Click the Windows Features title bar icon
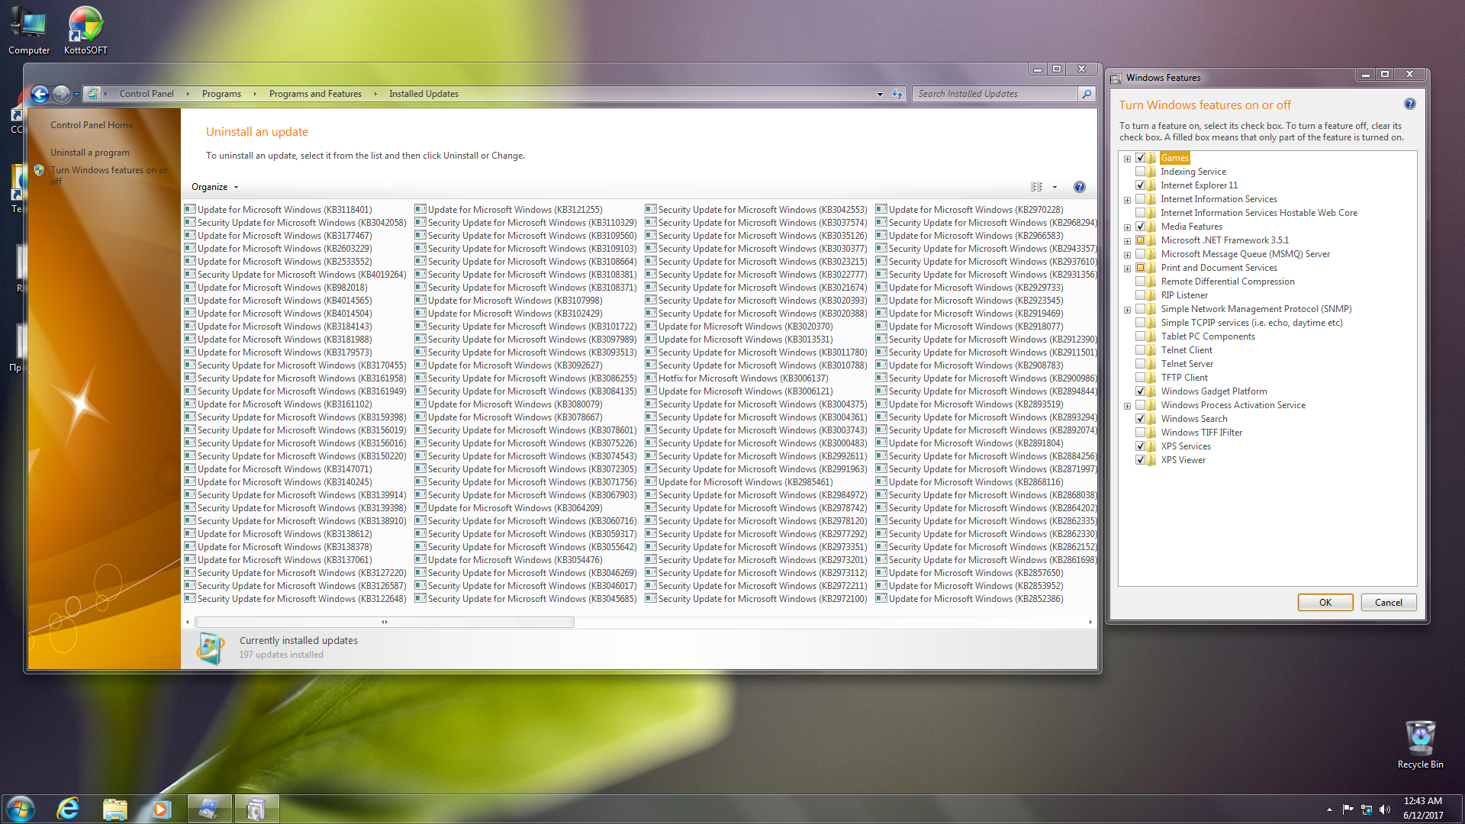 coord(1116,78)
